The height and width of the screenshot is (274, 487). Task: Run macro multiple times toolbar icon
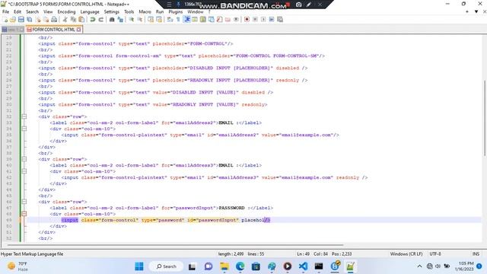(272, 19)
